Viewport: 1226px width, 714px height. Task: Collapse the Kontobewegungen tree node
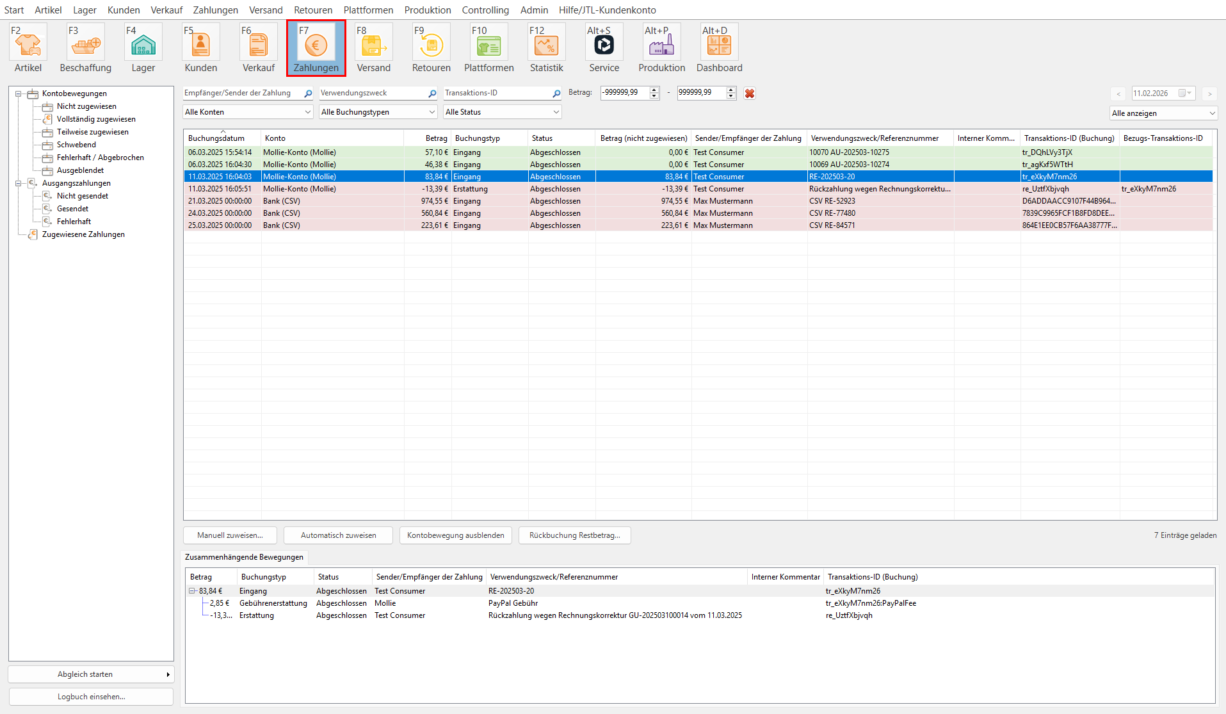click(x=19, y=94)
